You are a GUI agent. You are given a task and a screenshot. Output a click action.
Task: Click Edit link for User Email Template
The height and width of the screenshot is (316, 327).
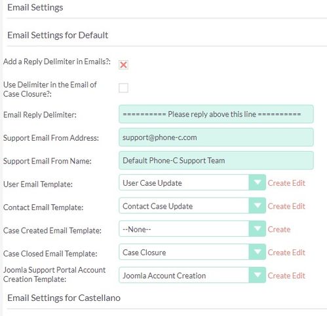tap(299, 183)
